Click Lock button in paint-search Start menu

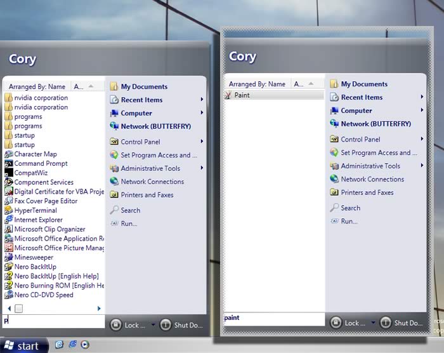(x=348, y=323)
